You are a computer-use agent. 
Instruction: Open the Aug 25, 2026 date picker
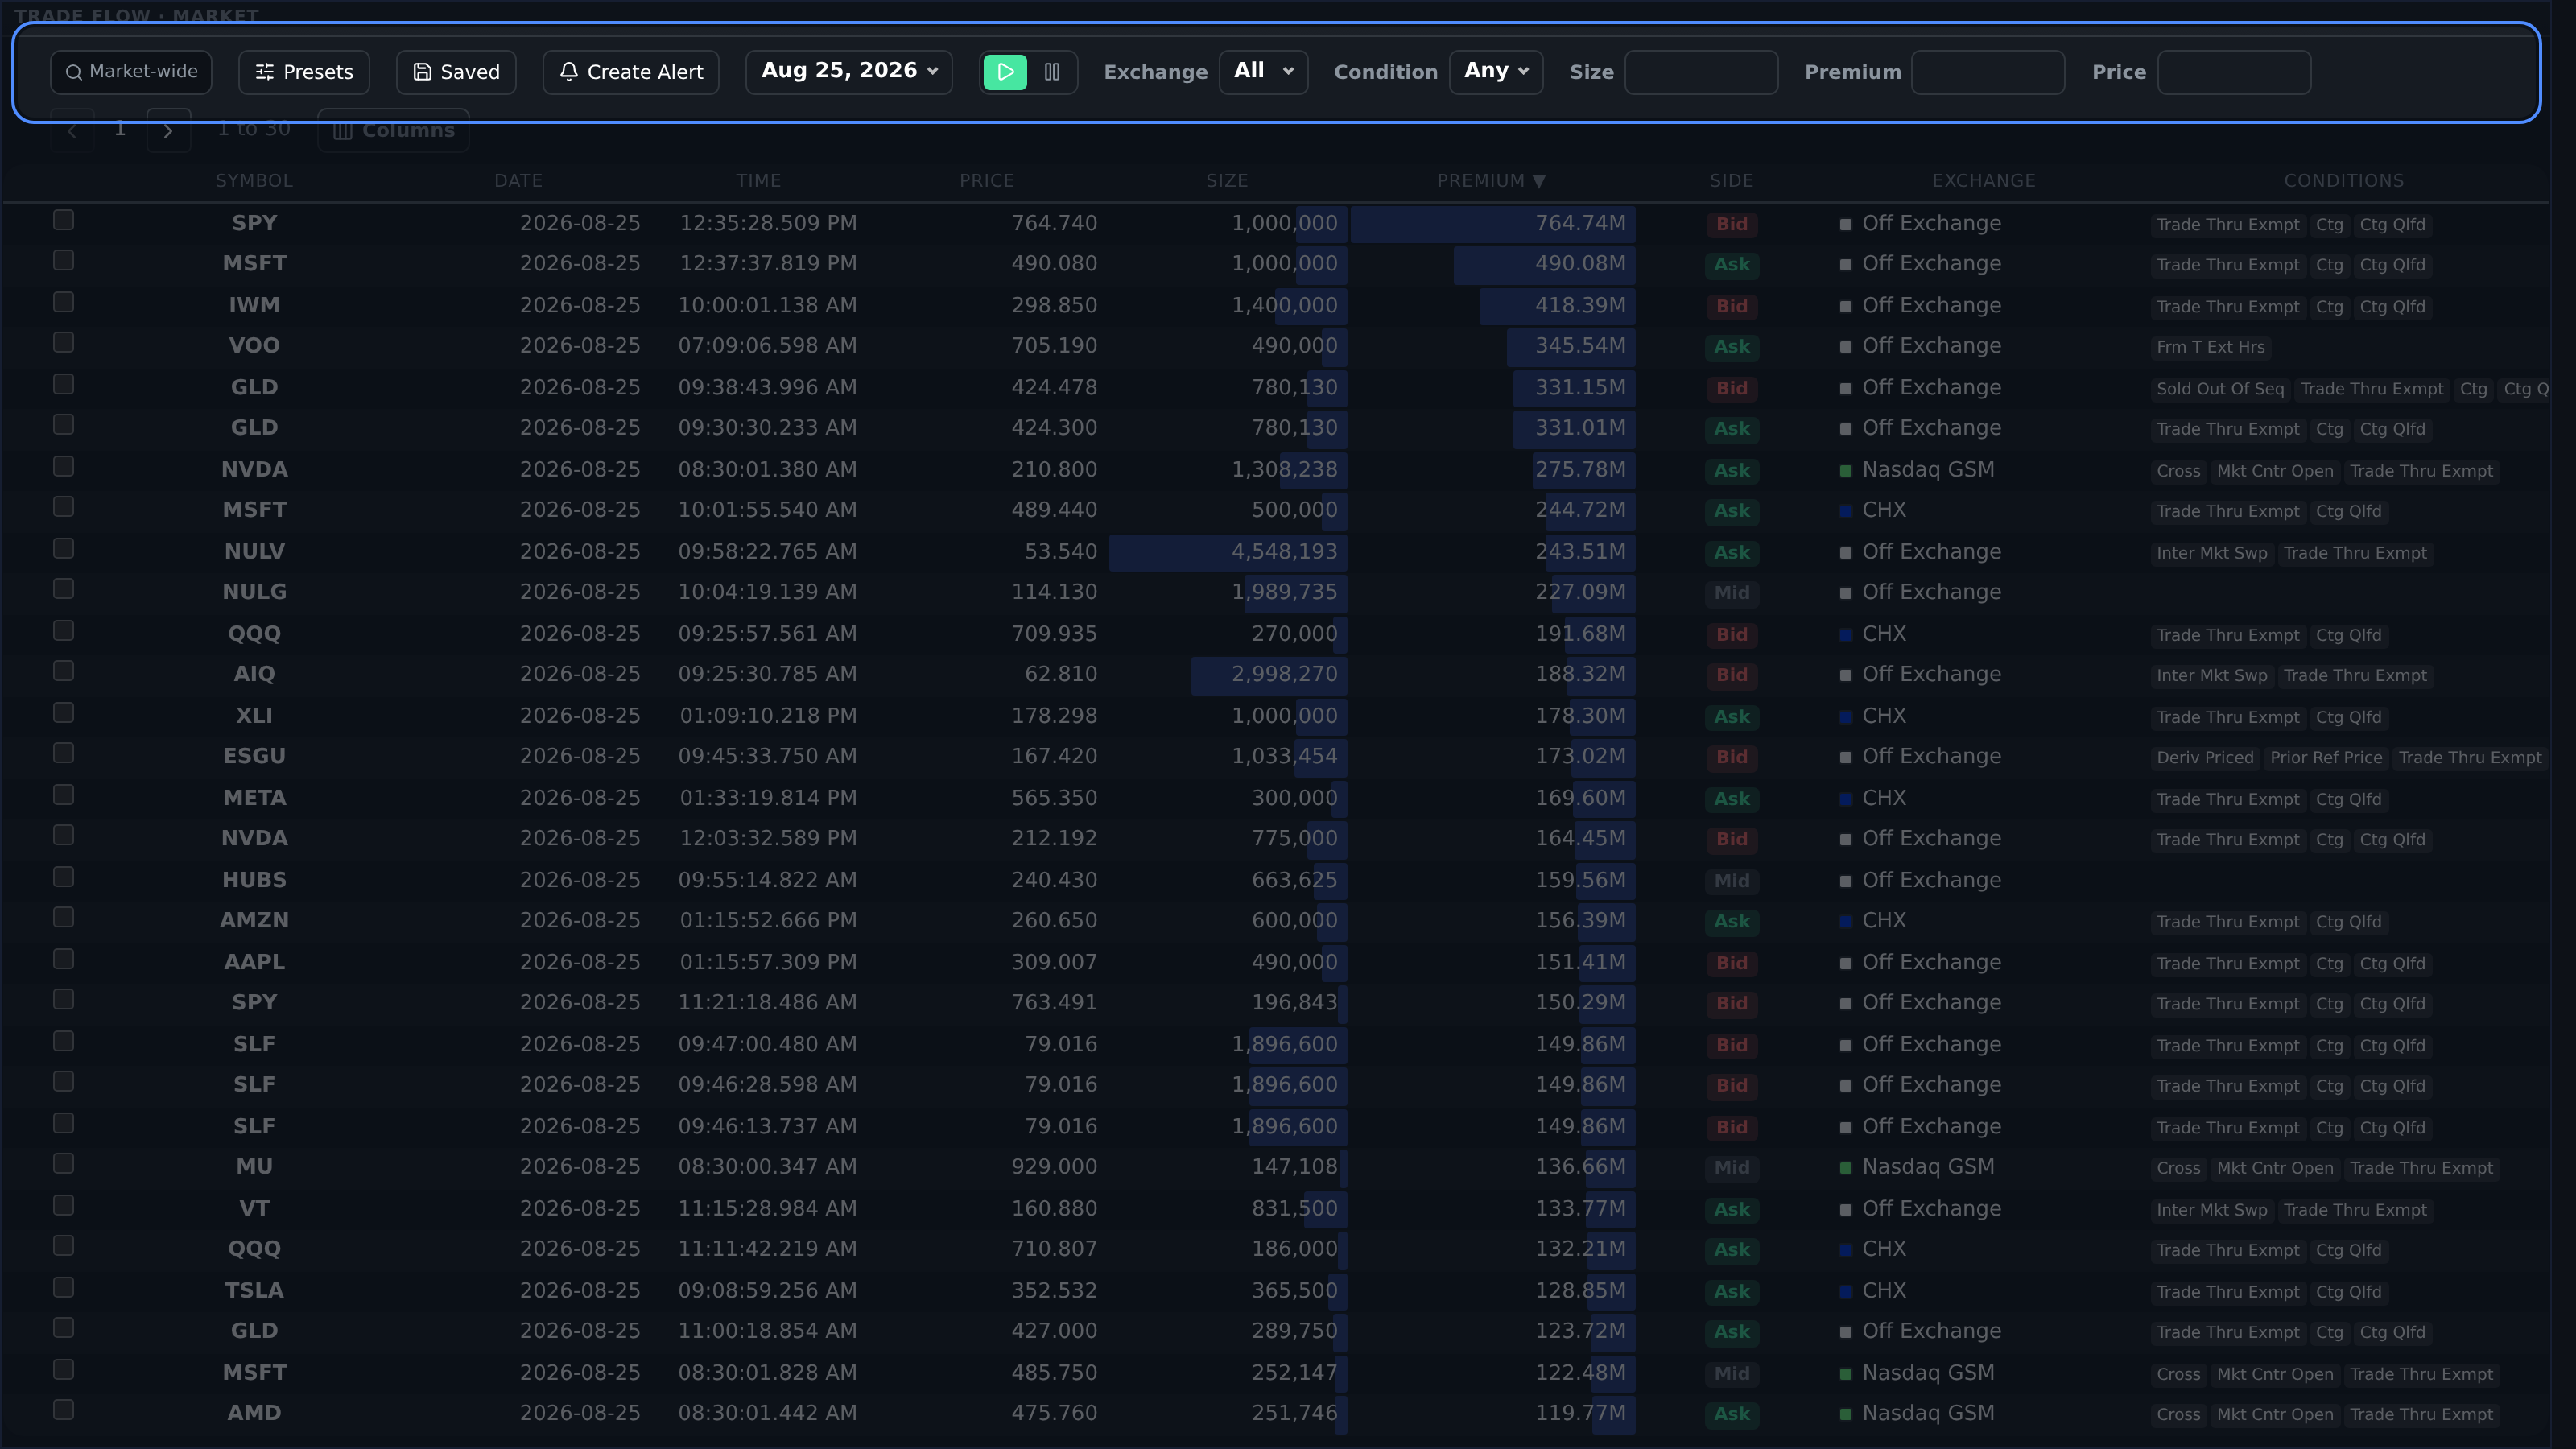pyautogui.click(x=849, y=72)
